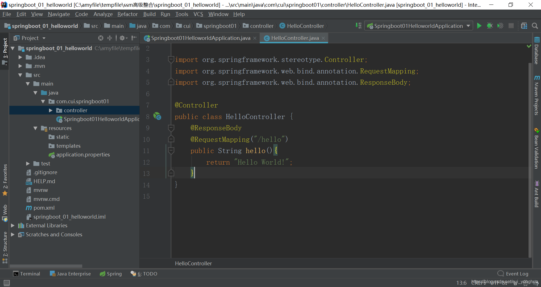Open the Build menu
The width and height of the screenshot is (541, 287).
(x=149, y=14)
